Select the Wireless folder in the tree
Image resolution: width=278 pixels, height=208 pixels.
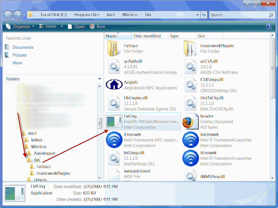pos(39,146)
